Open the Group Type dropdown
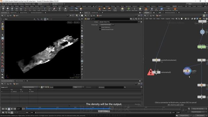The image size is (208, 117). pyautogui.click(x=107, y=25)
